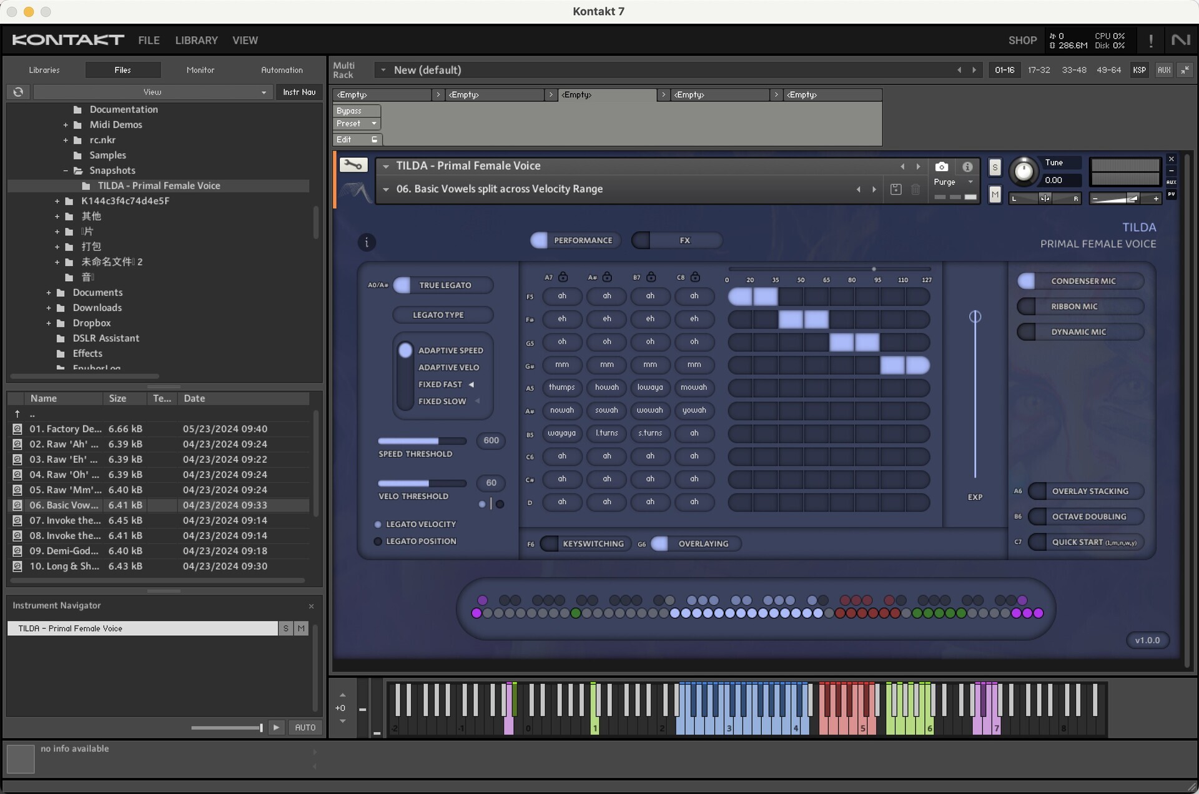Click the lock icon next to C8
Viewport: 1199px width, 794px height.
(695, 277)
